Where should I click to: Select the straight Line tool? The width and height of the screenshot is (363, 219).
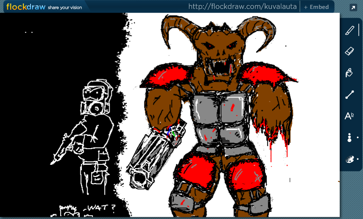349,94
